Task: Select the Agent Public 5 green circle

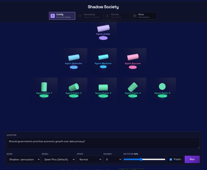Action: point(162,87)
